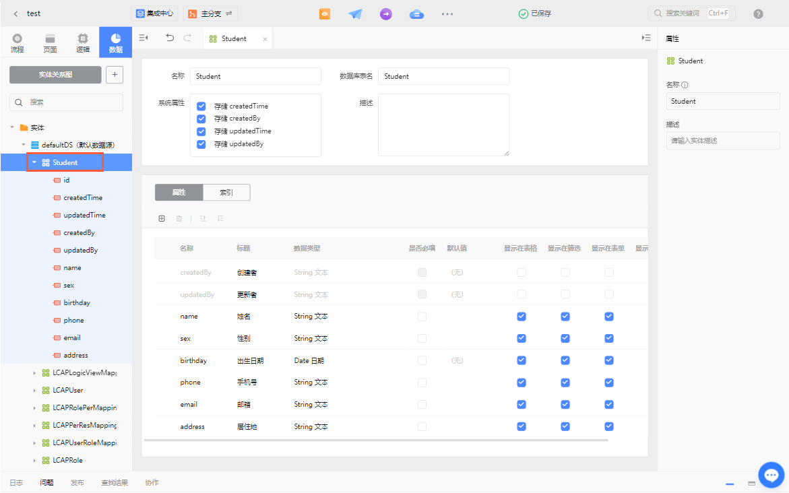The image size is (789, 493).
Task: Toggle 存储 updatedBy checkbox
Action: [x=201, y=144]
